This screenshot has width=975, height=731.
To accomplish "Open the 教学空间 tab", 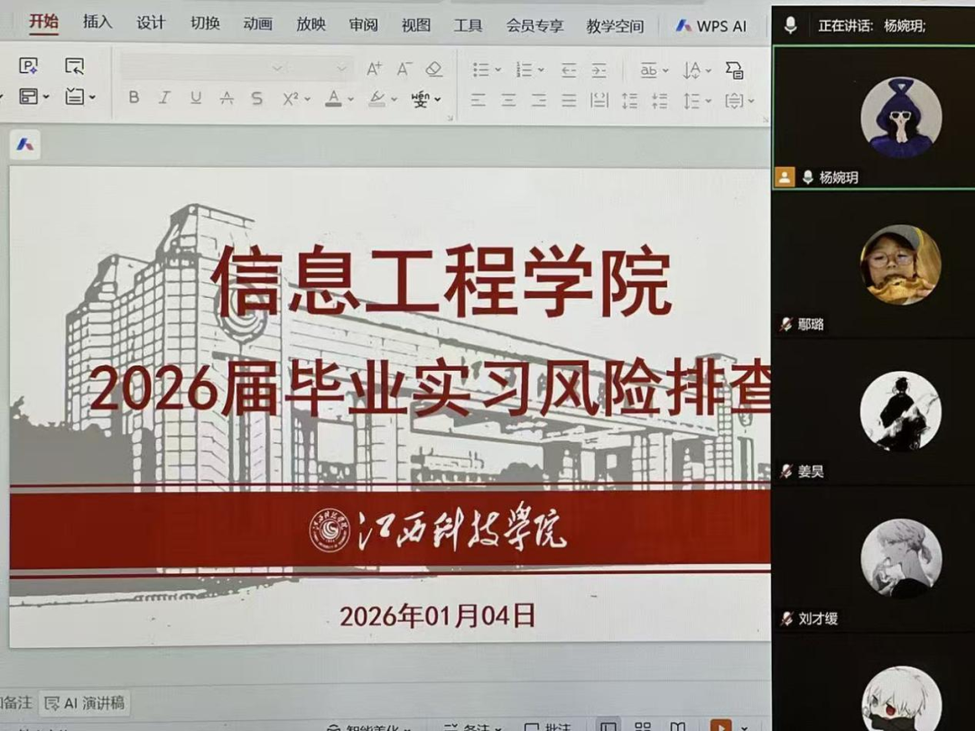I will pos(615,26).
